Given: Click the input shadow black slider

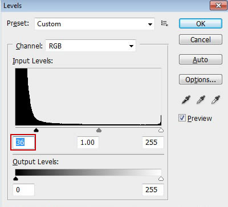Looking at the screenshot, I should coord(36,130).
